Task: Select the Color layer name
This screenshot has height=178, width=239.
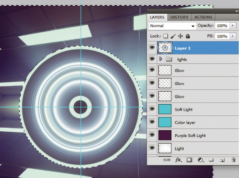Action: coord(185,122)
